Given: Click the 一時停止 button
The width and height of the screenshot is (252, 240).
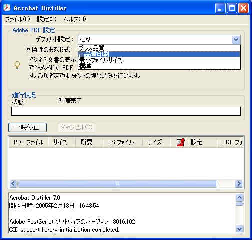Looking at the screenshot, I should click(27, 127).
